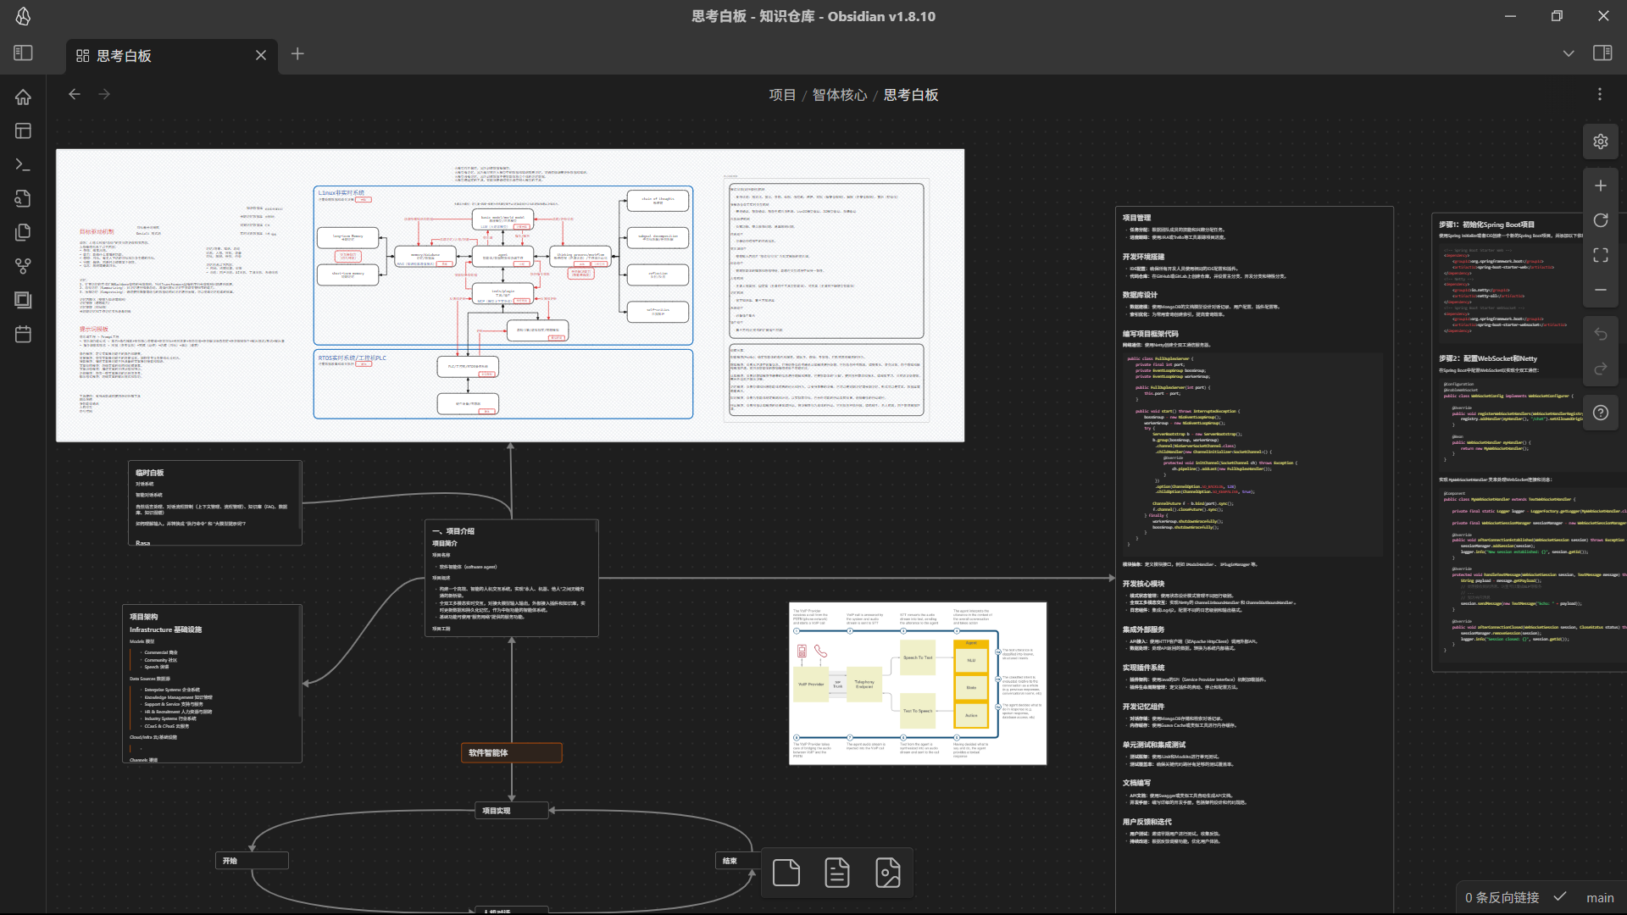Open a new tab
The width and height of the screenshot is (1627, 915).
(297, 54)
